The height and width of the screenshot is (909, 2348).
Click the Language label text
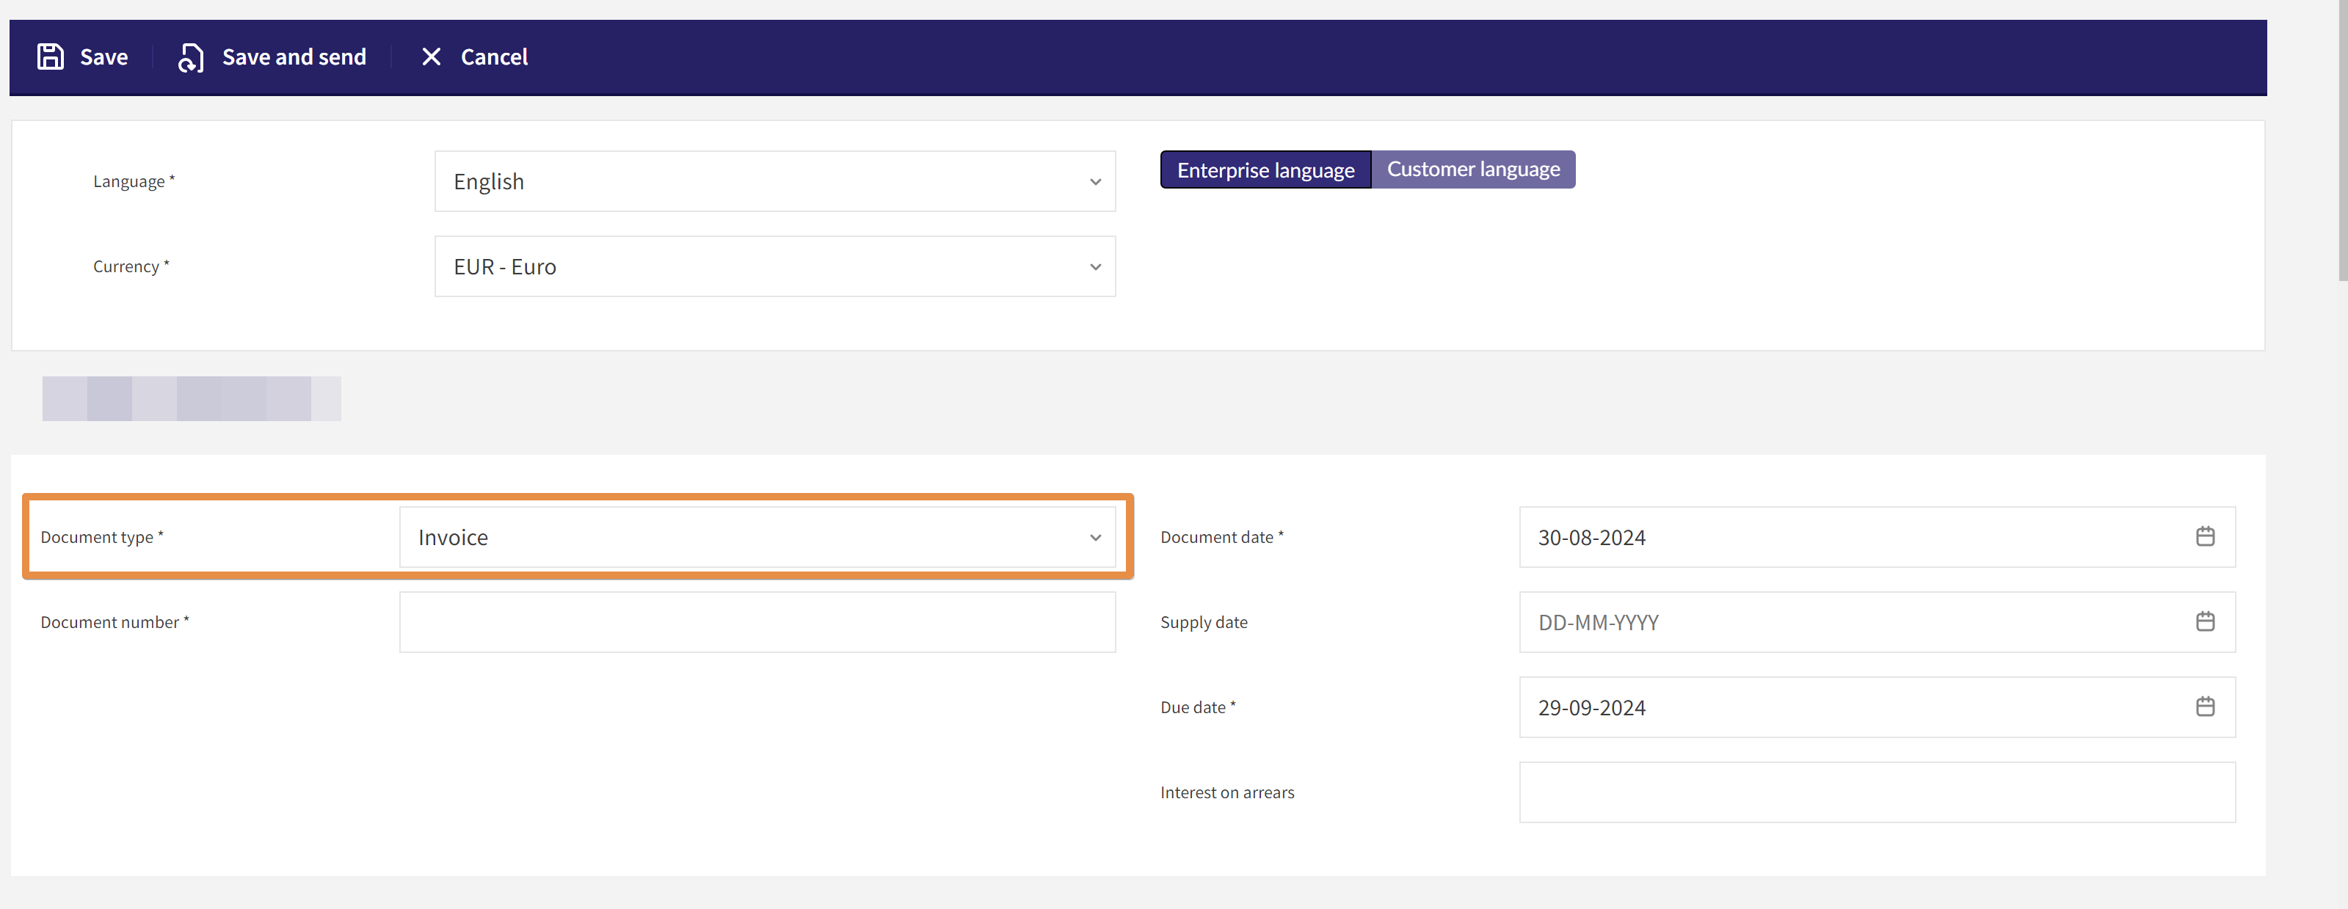coord(133,181)
